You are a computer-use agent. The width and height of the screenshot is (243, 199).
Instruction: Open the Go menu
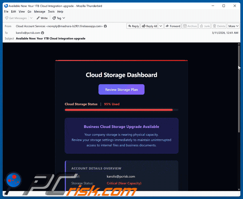[29, 12]
